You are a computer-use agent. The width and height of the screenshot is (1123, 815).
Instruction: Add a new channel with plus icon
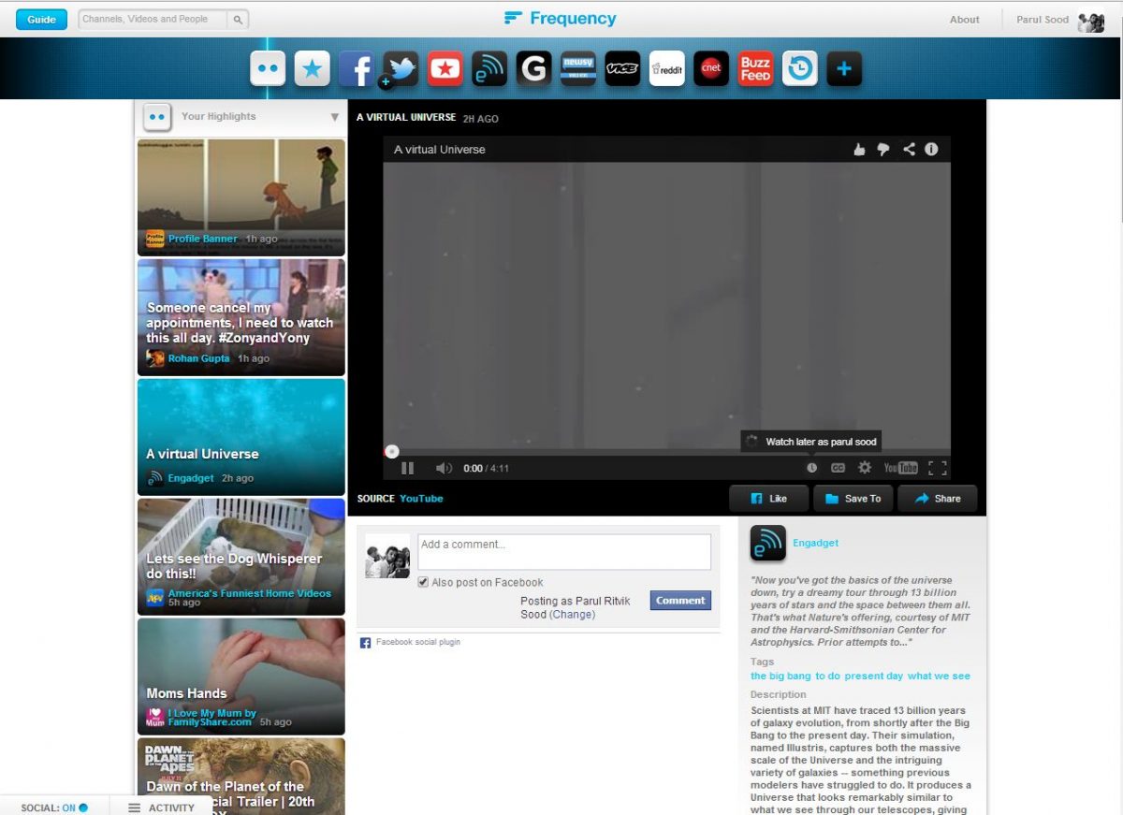click(844, 68)
